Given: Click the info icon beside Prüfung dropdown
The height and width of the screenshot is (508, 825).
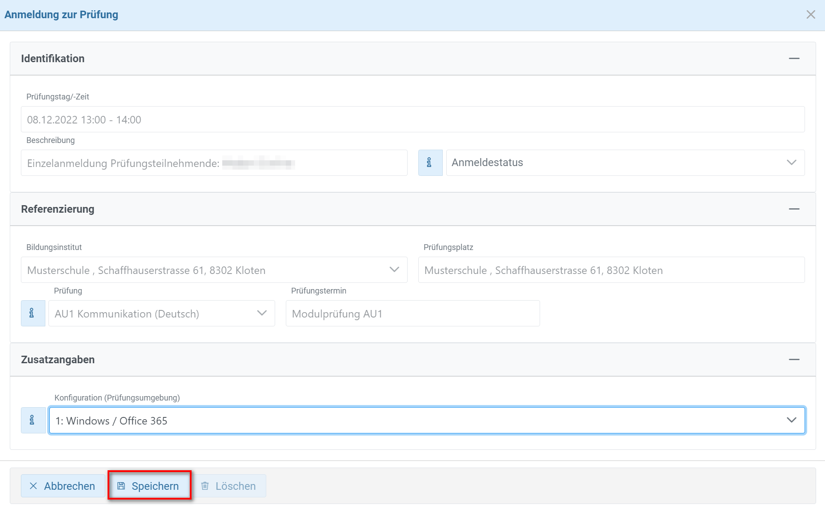Looking at the screenshot, I should coord(33,313).
